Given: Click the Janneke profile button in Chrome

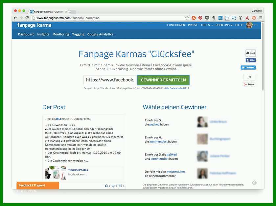Looking at the screenshot, I should pyautogui.click(x=257, y=11).
